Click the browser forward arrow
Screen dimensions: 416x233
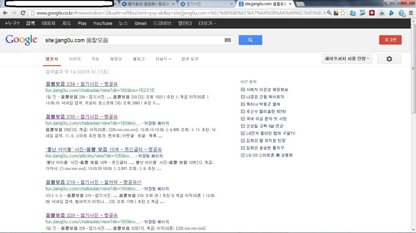(14, 13)
